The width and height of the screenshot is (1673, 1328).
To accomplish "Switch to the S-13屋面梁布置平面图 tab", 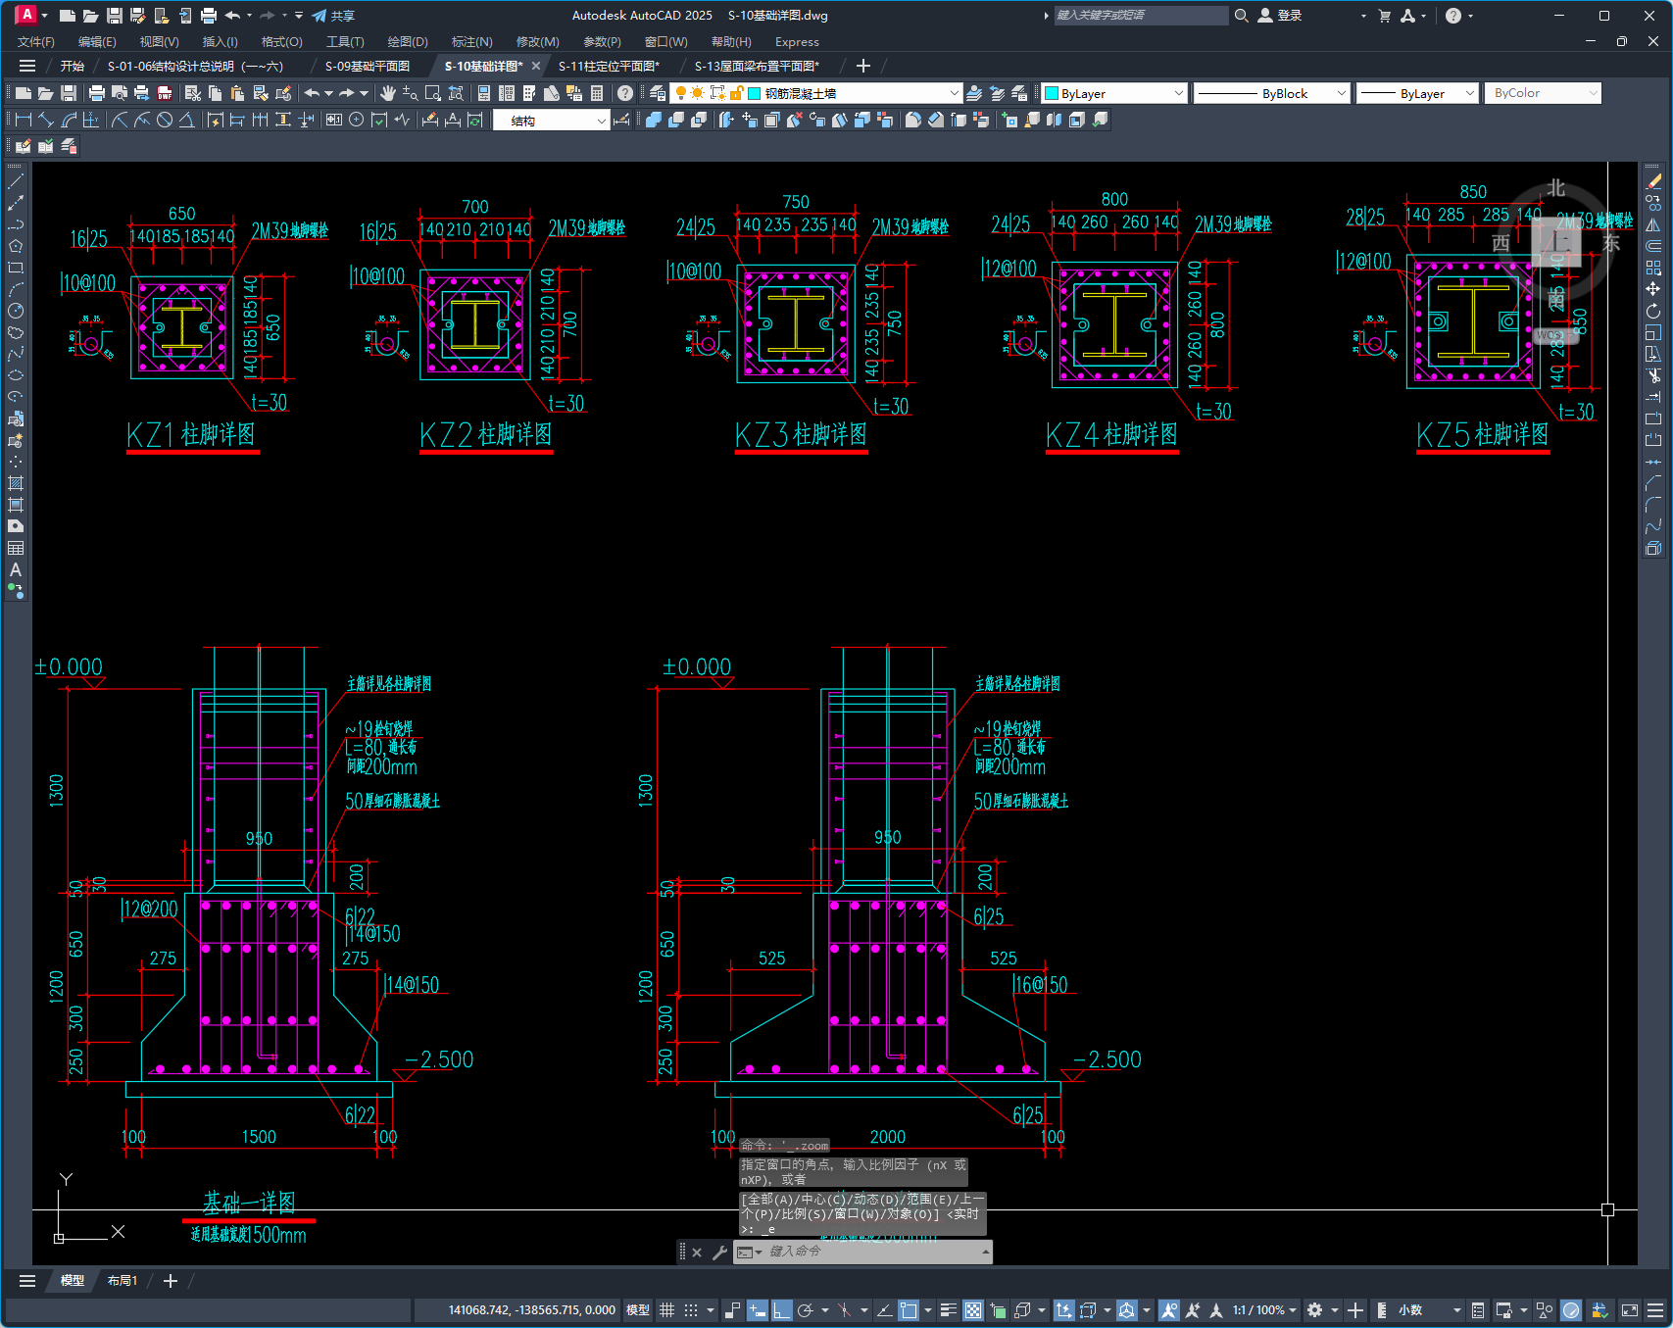I will pos(757,66).
